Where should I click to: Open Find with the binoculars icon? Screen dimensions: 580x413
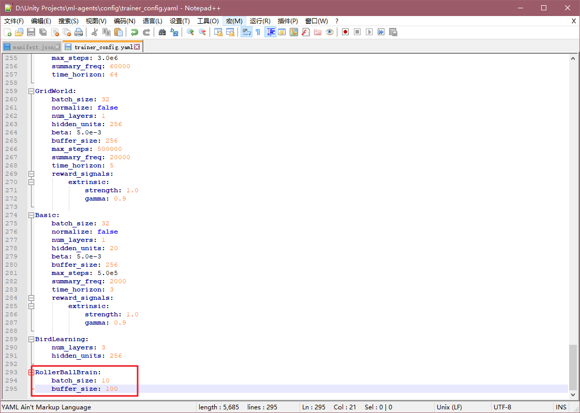point(162,32)
